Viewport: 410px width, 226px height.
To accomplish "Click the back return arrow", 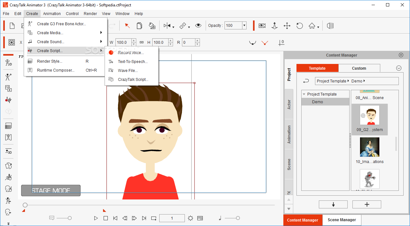I will 306,81.
